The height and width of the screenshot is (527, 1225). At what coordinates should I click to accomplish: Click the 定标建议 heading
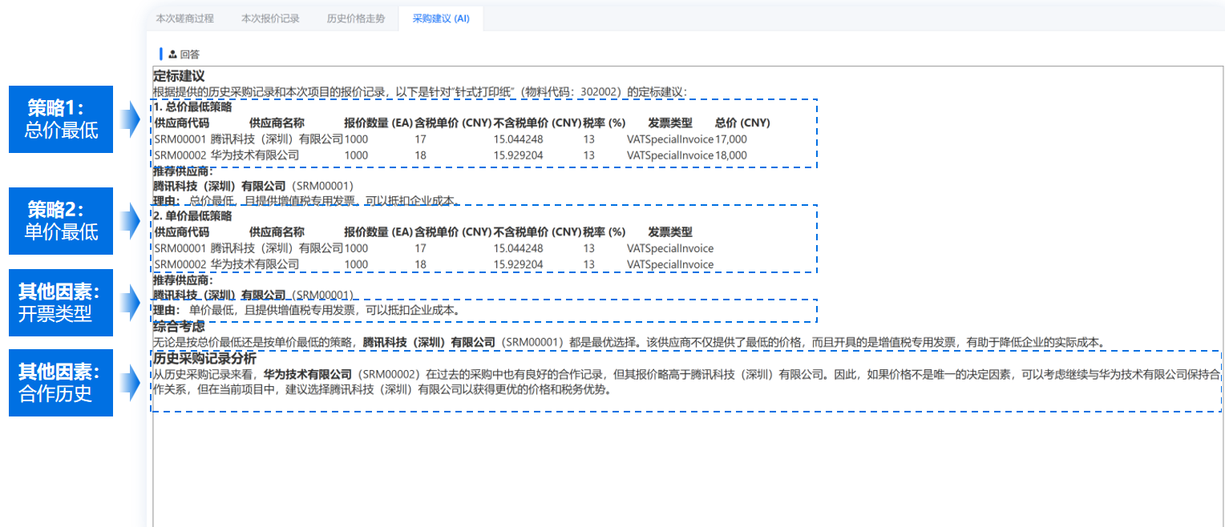coord(179,77)
